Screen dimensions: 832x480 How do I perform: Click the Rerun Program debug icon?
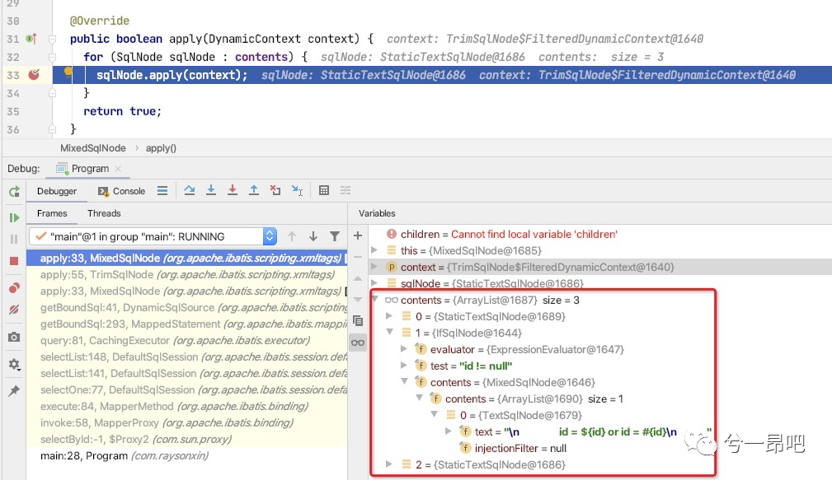pos(14,191)
